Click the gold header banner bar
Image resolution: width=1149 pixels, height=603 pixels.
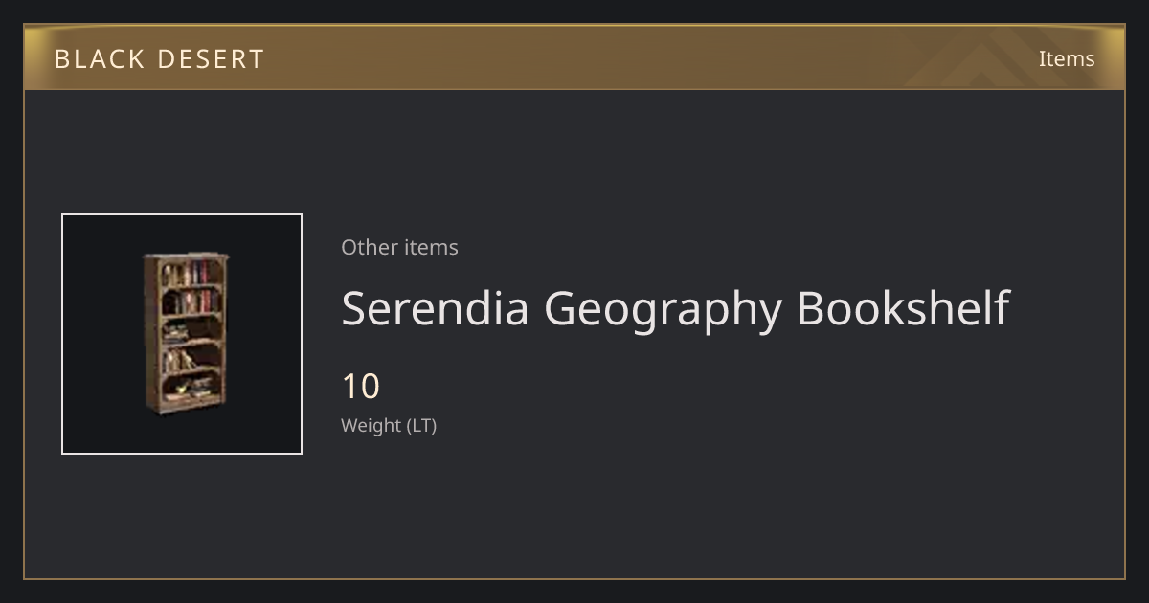click(574, 57)
